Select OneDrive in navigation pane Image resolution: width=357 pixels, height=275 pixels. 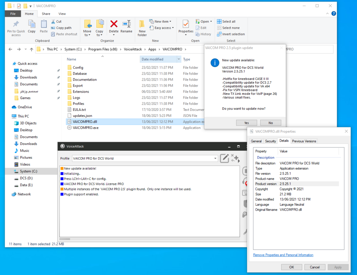point(25,107)
